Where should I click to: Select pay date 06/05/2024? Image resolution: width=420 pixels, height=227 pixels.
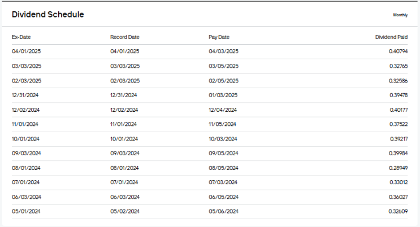pos(223,197)
